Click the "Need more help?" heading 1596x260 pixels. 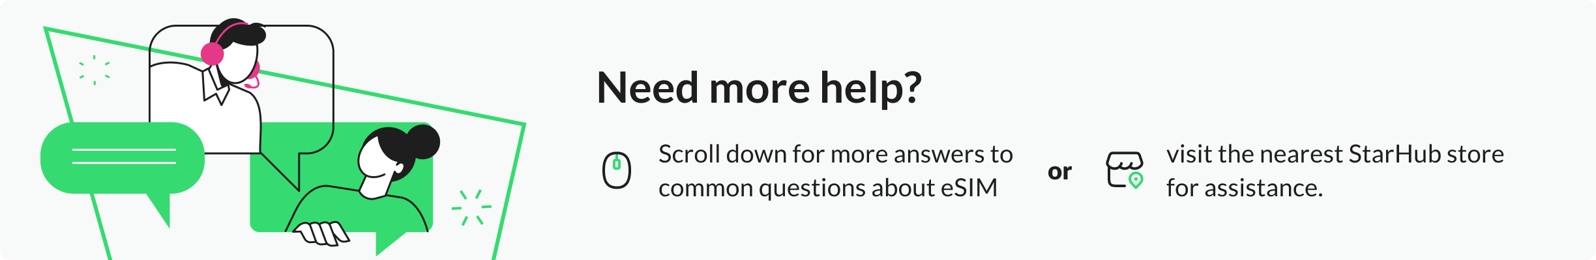(759, 88)
